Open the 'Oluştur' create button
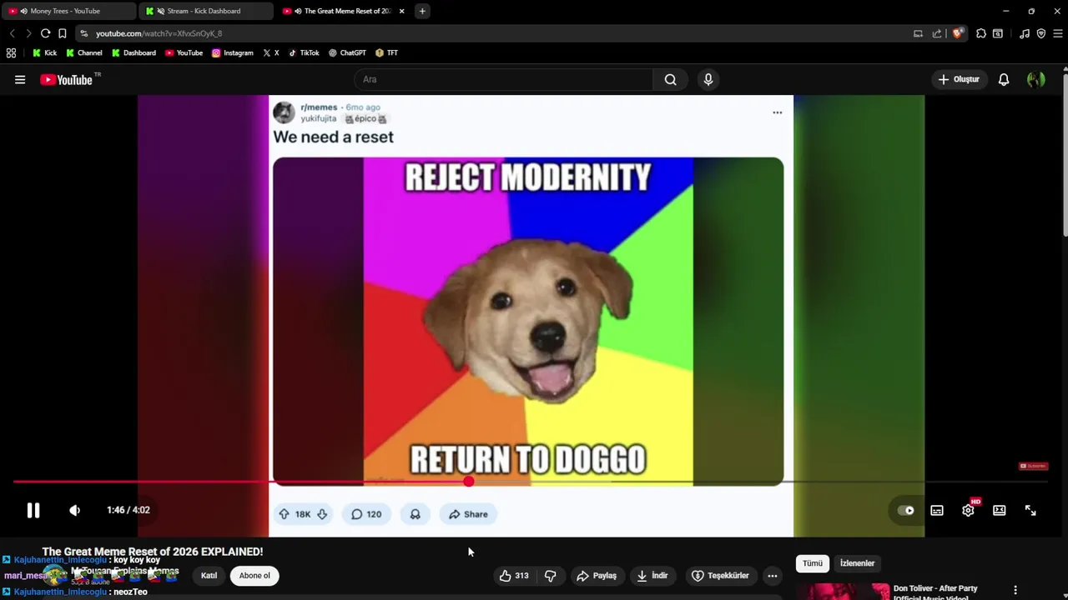 (959, 79)
